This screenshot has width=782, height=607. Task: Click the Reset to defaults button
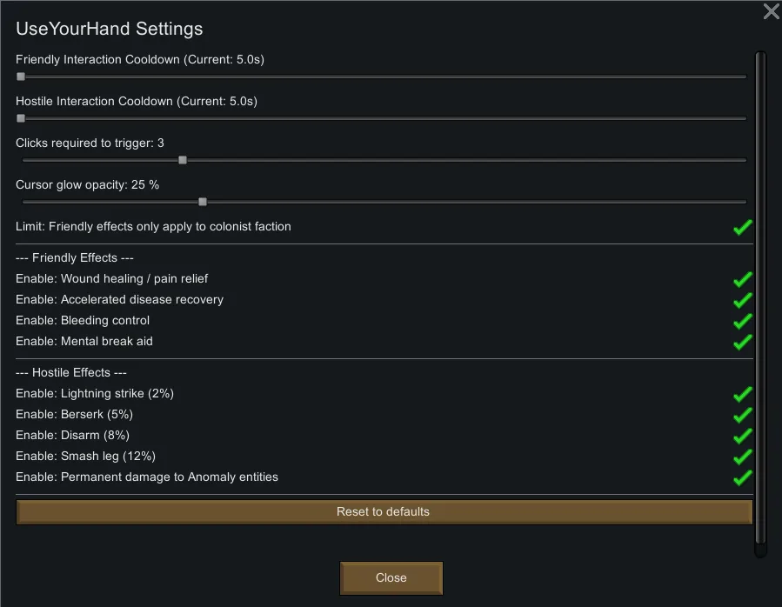(x=384, y=512)
